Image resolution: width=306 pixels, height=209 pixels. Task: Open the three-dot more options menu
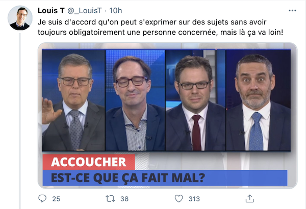point(292,11)
